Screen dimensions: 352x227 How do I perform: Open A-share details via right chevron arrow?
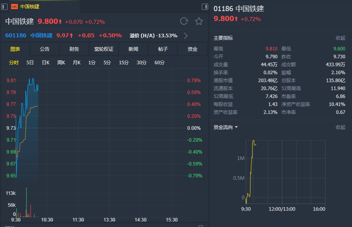pos(186,35)
